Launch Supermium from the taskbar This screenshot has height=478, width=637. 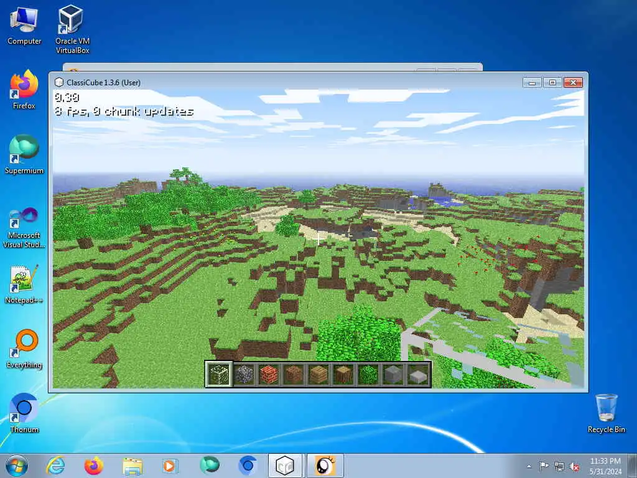pyautogui.click(x=209, y=466)
